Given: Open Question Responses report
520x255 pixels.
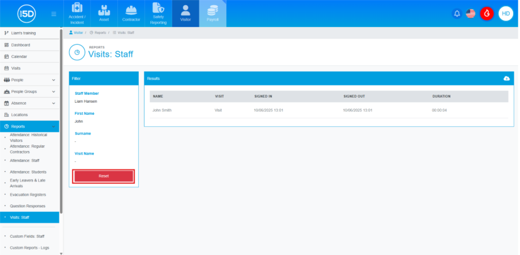Looking at the screenshot, I should tap(28, 206).
